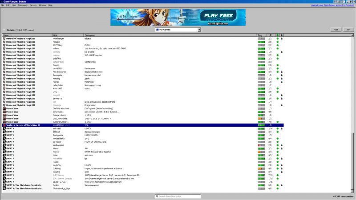Click the magnifier icon in search box
This screenshot has width=356, height=200.
tap(157, 196)
